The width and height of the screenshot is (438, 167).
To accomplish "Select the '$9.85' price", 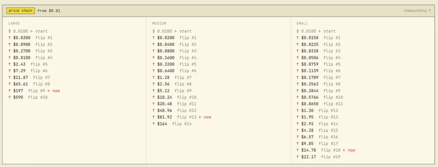I will (x=307, y=143).
